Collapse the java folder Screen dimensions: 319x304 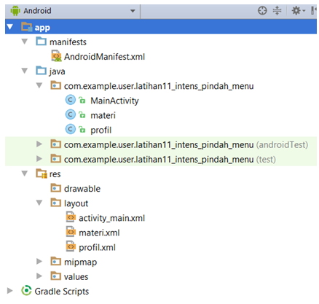tap(25, 71)
